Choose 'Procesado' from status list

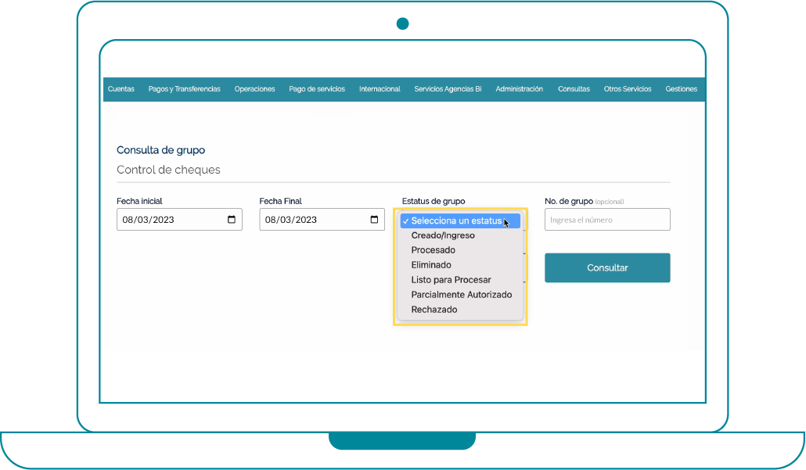pyautogui.click(x=433, y=250)
